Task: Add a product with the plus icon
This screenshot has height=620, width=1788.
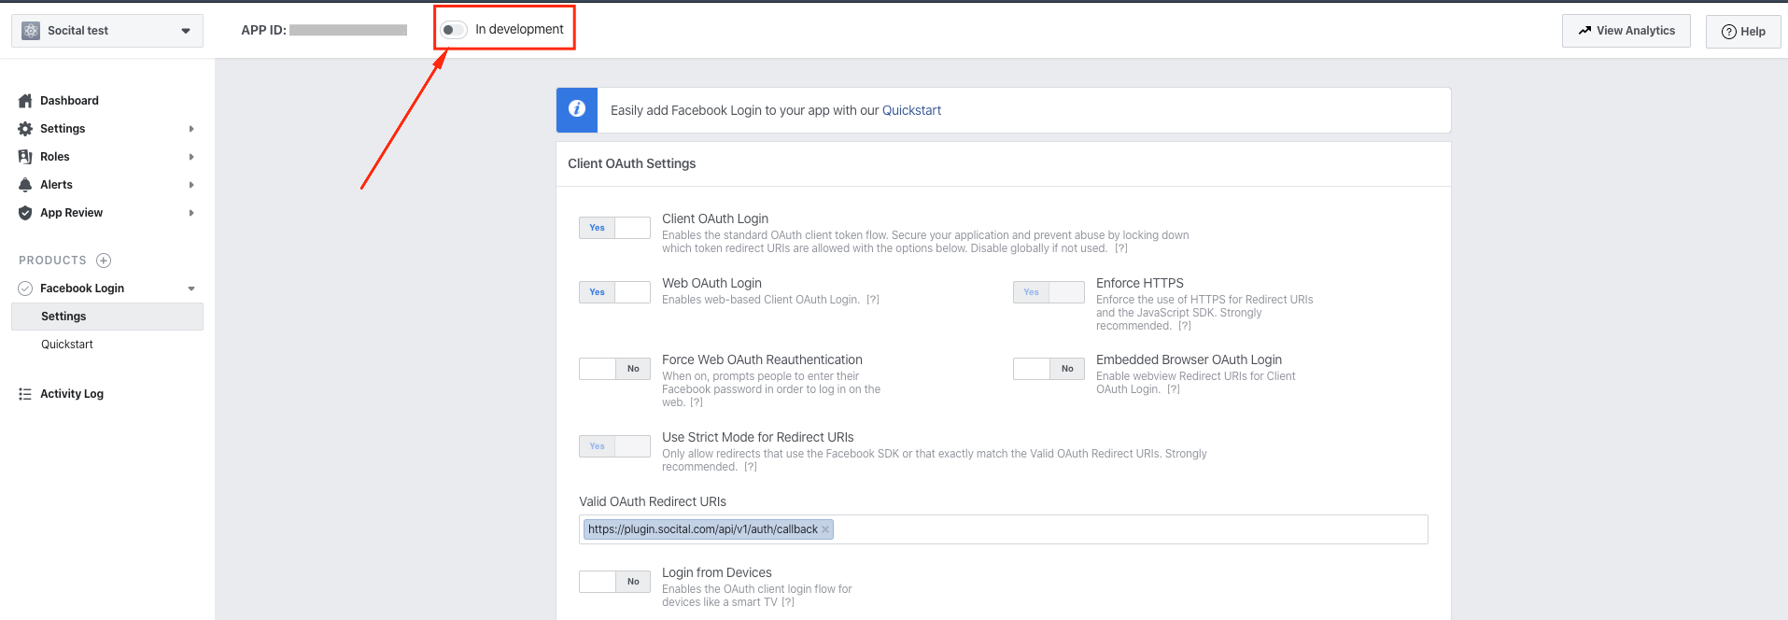Action: [104, 261]
